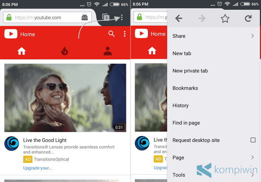The height and width of the screenshot is (182, 261).
Task: Open Share submenu
Action: 213,36
